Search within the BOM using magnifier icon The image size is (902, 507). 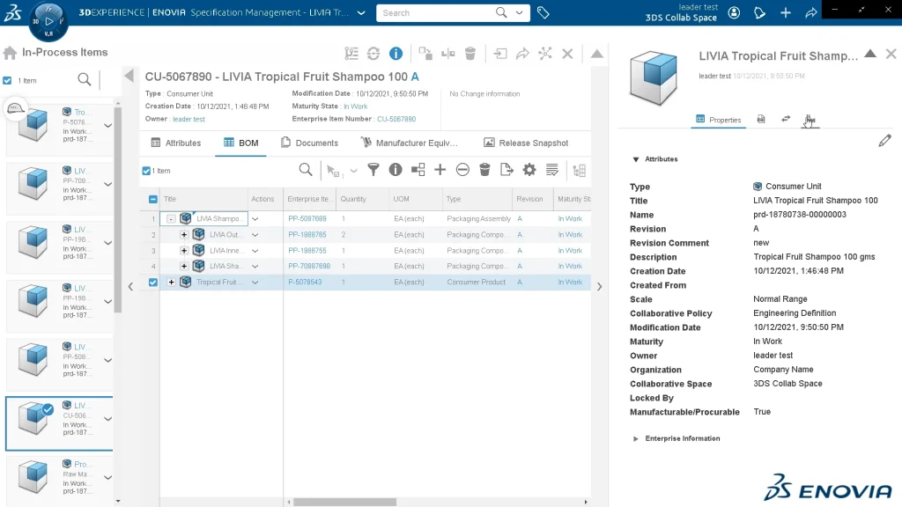[305, 170]
